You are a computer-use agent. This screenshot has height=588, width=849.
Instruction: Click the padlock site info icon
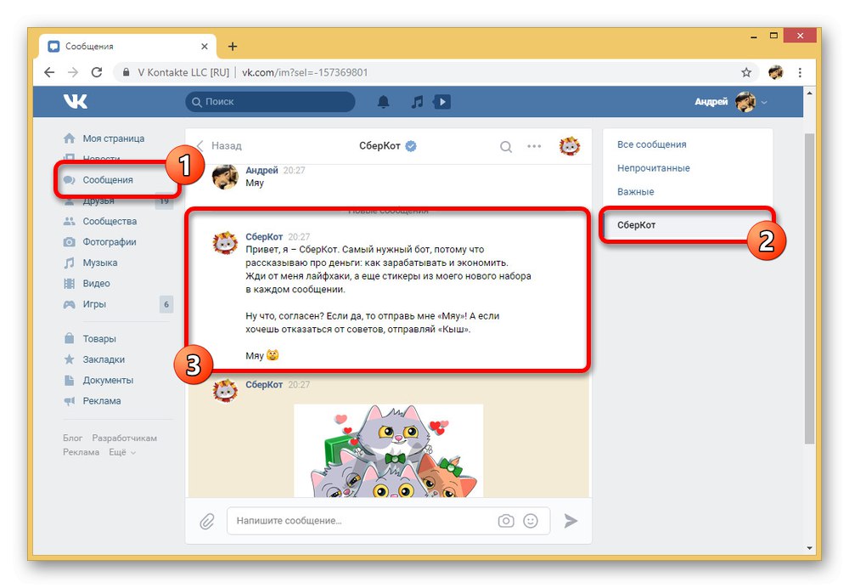126,72
